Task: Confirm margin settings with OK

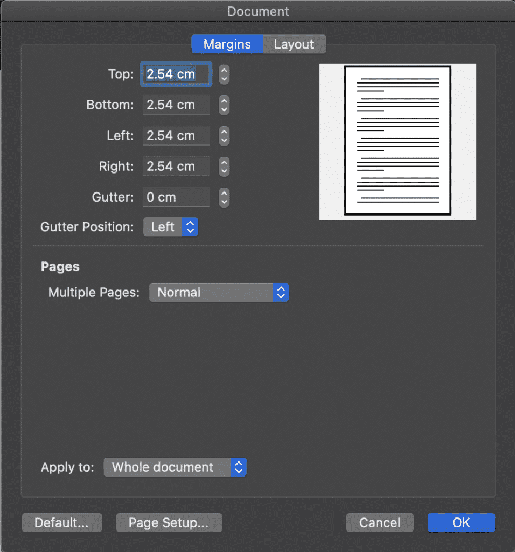Action: (461, 522)
